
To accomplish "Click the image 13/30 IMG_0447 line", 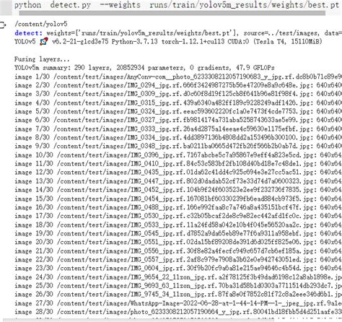I will (178, 181).
